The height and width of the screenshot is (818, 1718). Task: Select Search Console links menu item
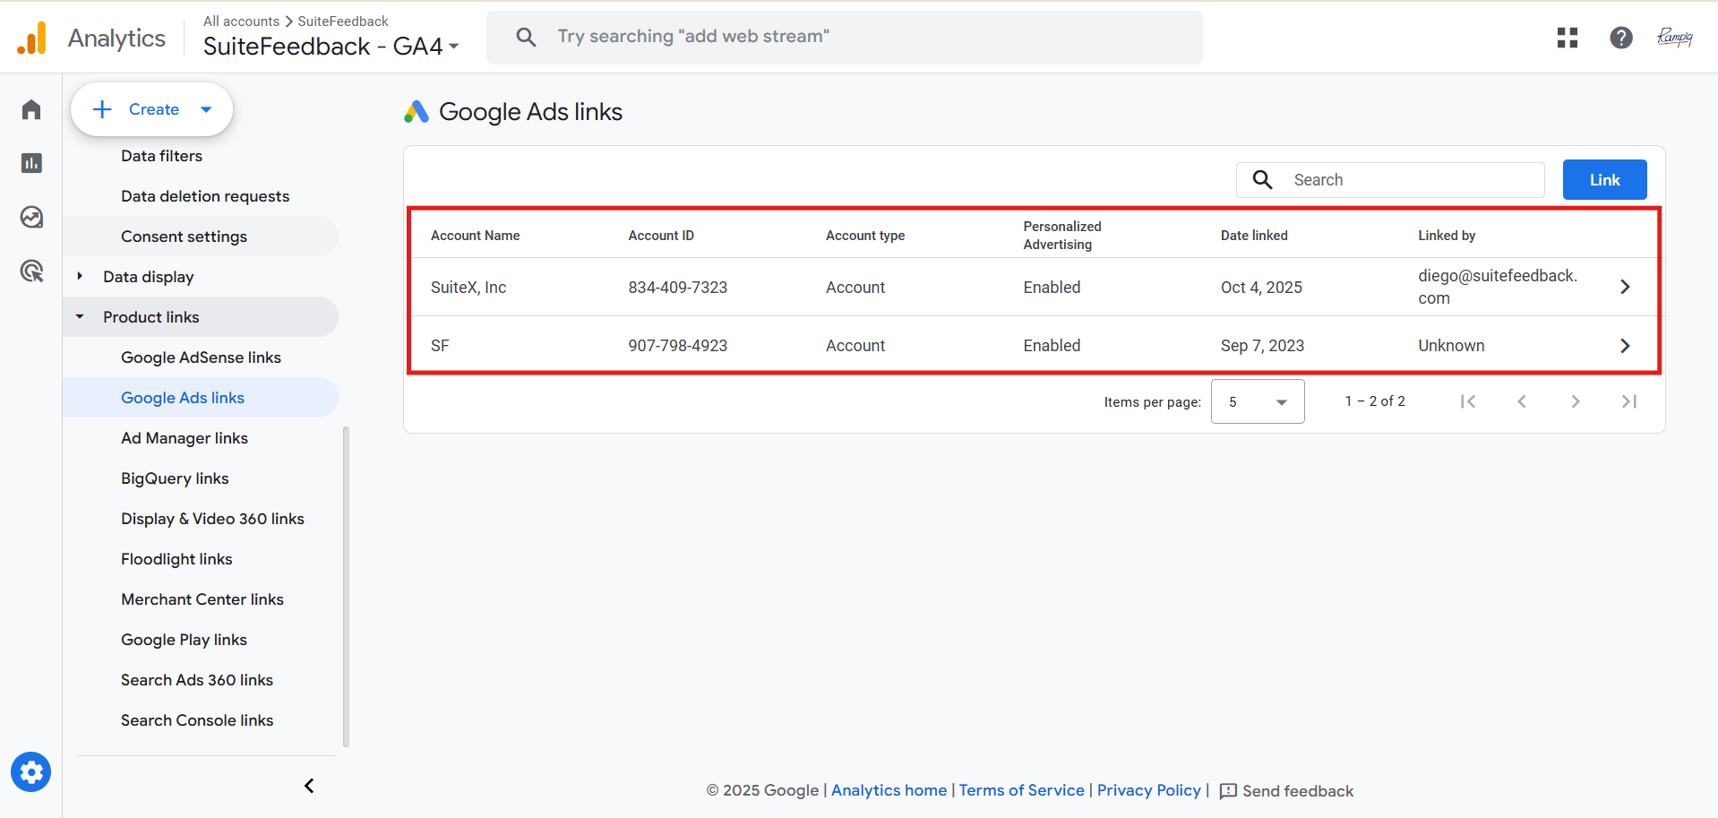pos(197,720)
